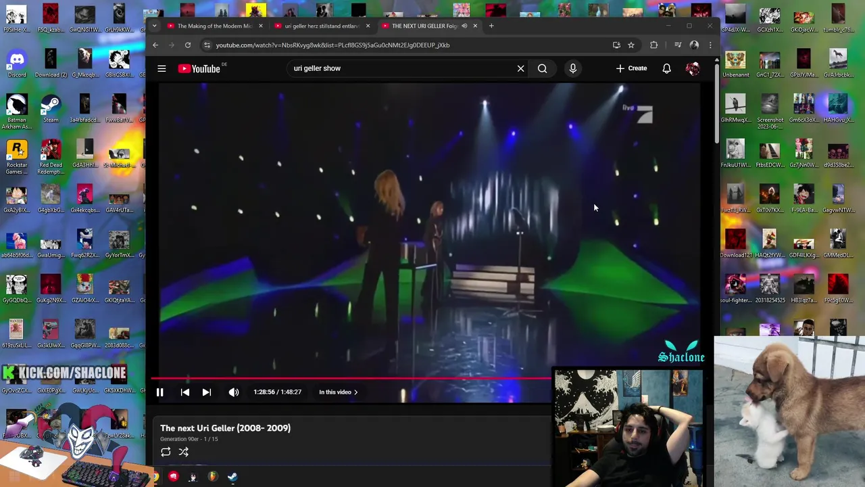
Task: Toggle playlist shuffle
Action: pos(183,452)
